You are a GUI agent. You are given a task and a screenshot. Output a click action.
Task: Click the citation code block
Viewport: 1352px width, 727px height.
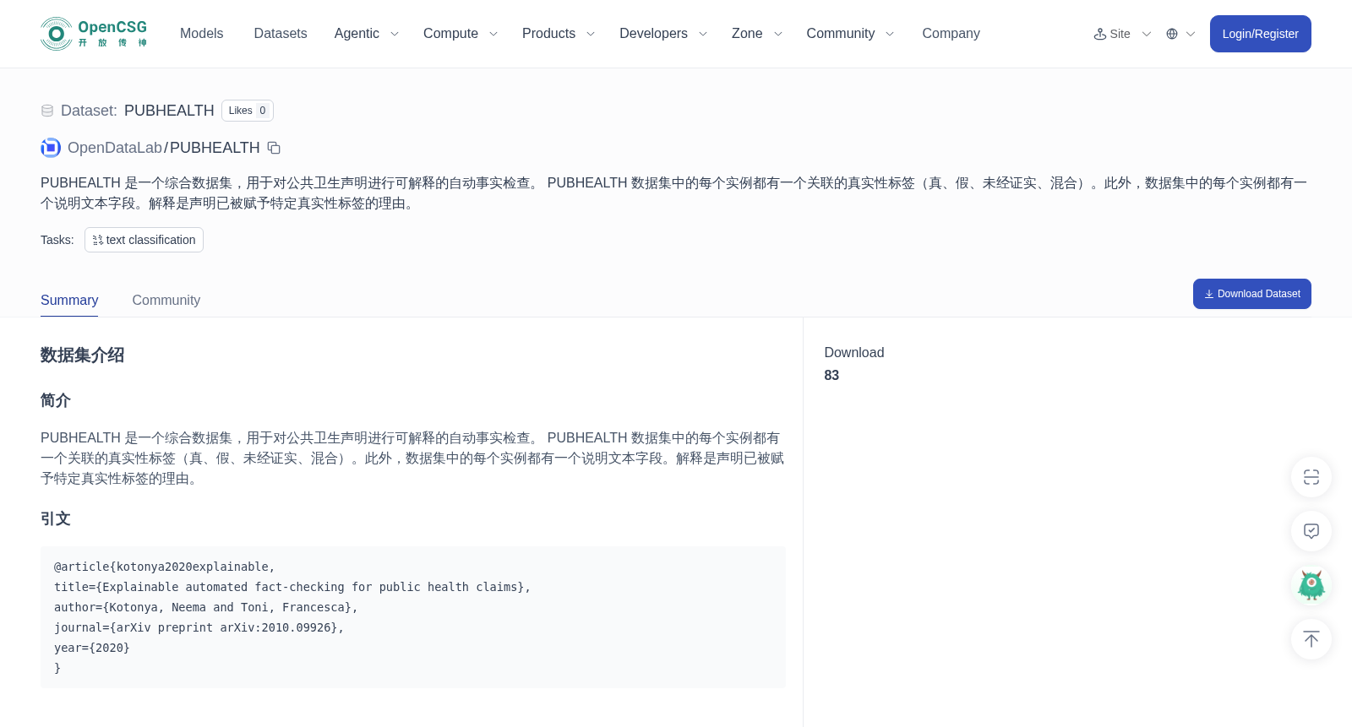click(413, 617)
